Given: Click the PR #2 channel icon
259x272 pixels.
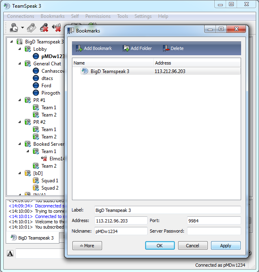Looking at the screenshot, I should click(28, 122).
